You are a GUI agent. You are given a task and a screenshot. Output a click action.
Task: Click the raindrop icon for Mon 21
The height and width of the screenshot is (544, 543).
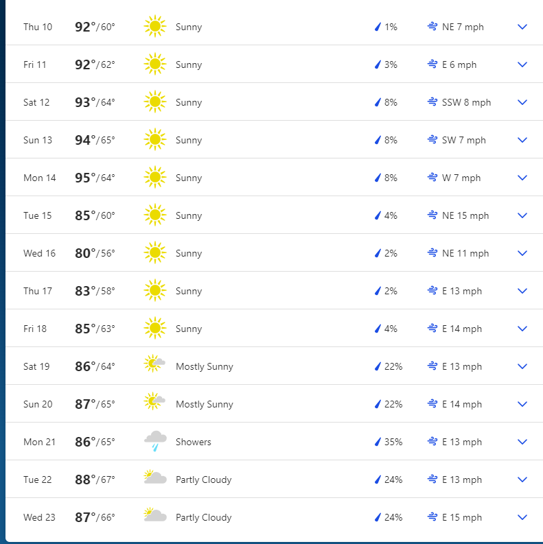tap(377, 442)
